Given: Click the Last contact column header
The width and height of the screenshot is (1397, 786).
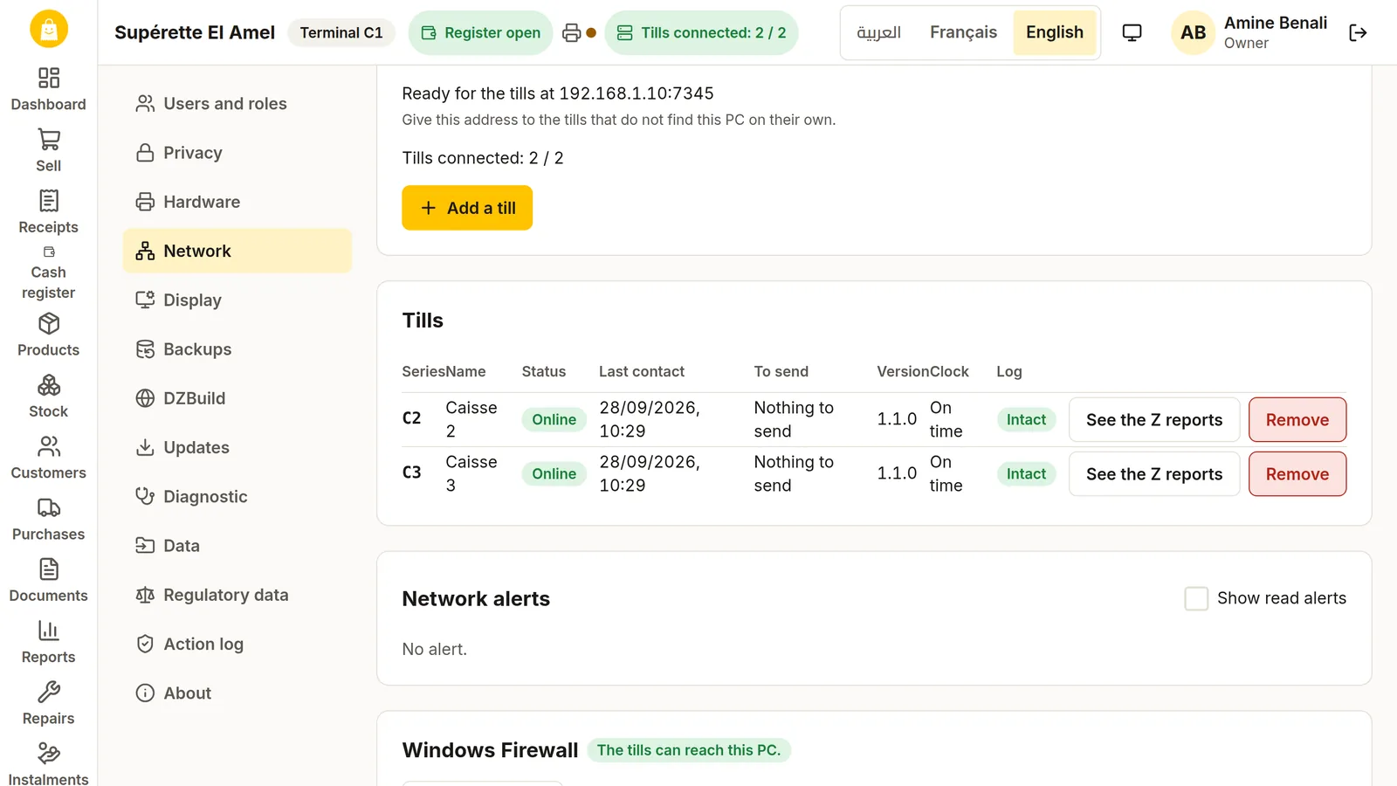Looking at the screenshot, I should 642,372.
